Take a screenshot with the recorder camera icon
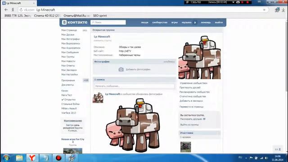Image resolution: width=288 pixels, height=162 pixels. (238, 2)
